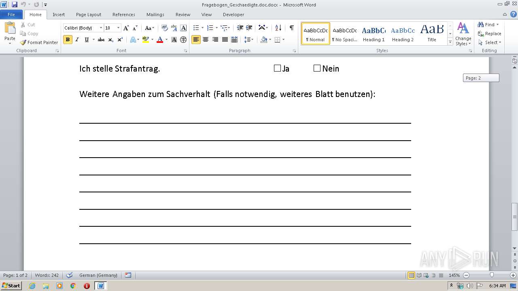Screen dimensions: 518x291
Task: Apply Title style
Action: [x=432, y=34]
